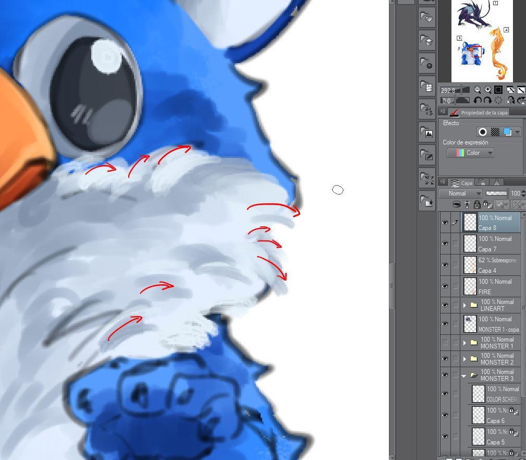This screenshot has width=526, height=460.
Task: Select the Capa 4 layer
Action: (491, 265)
